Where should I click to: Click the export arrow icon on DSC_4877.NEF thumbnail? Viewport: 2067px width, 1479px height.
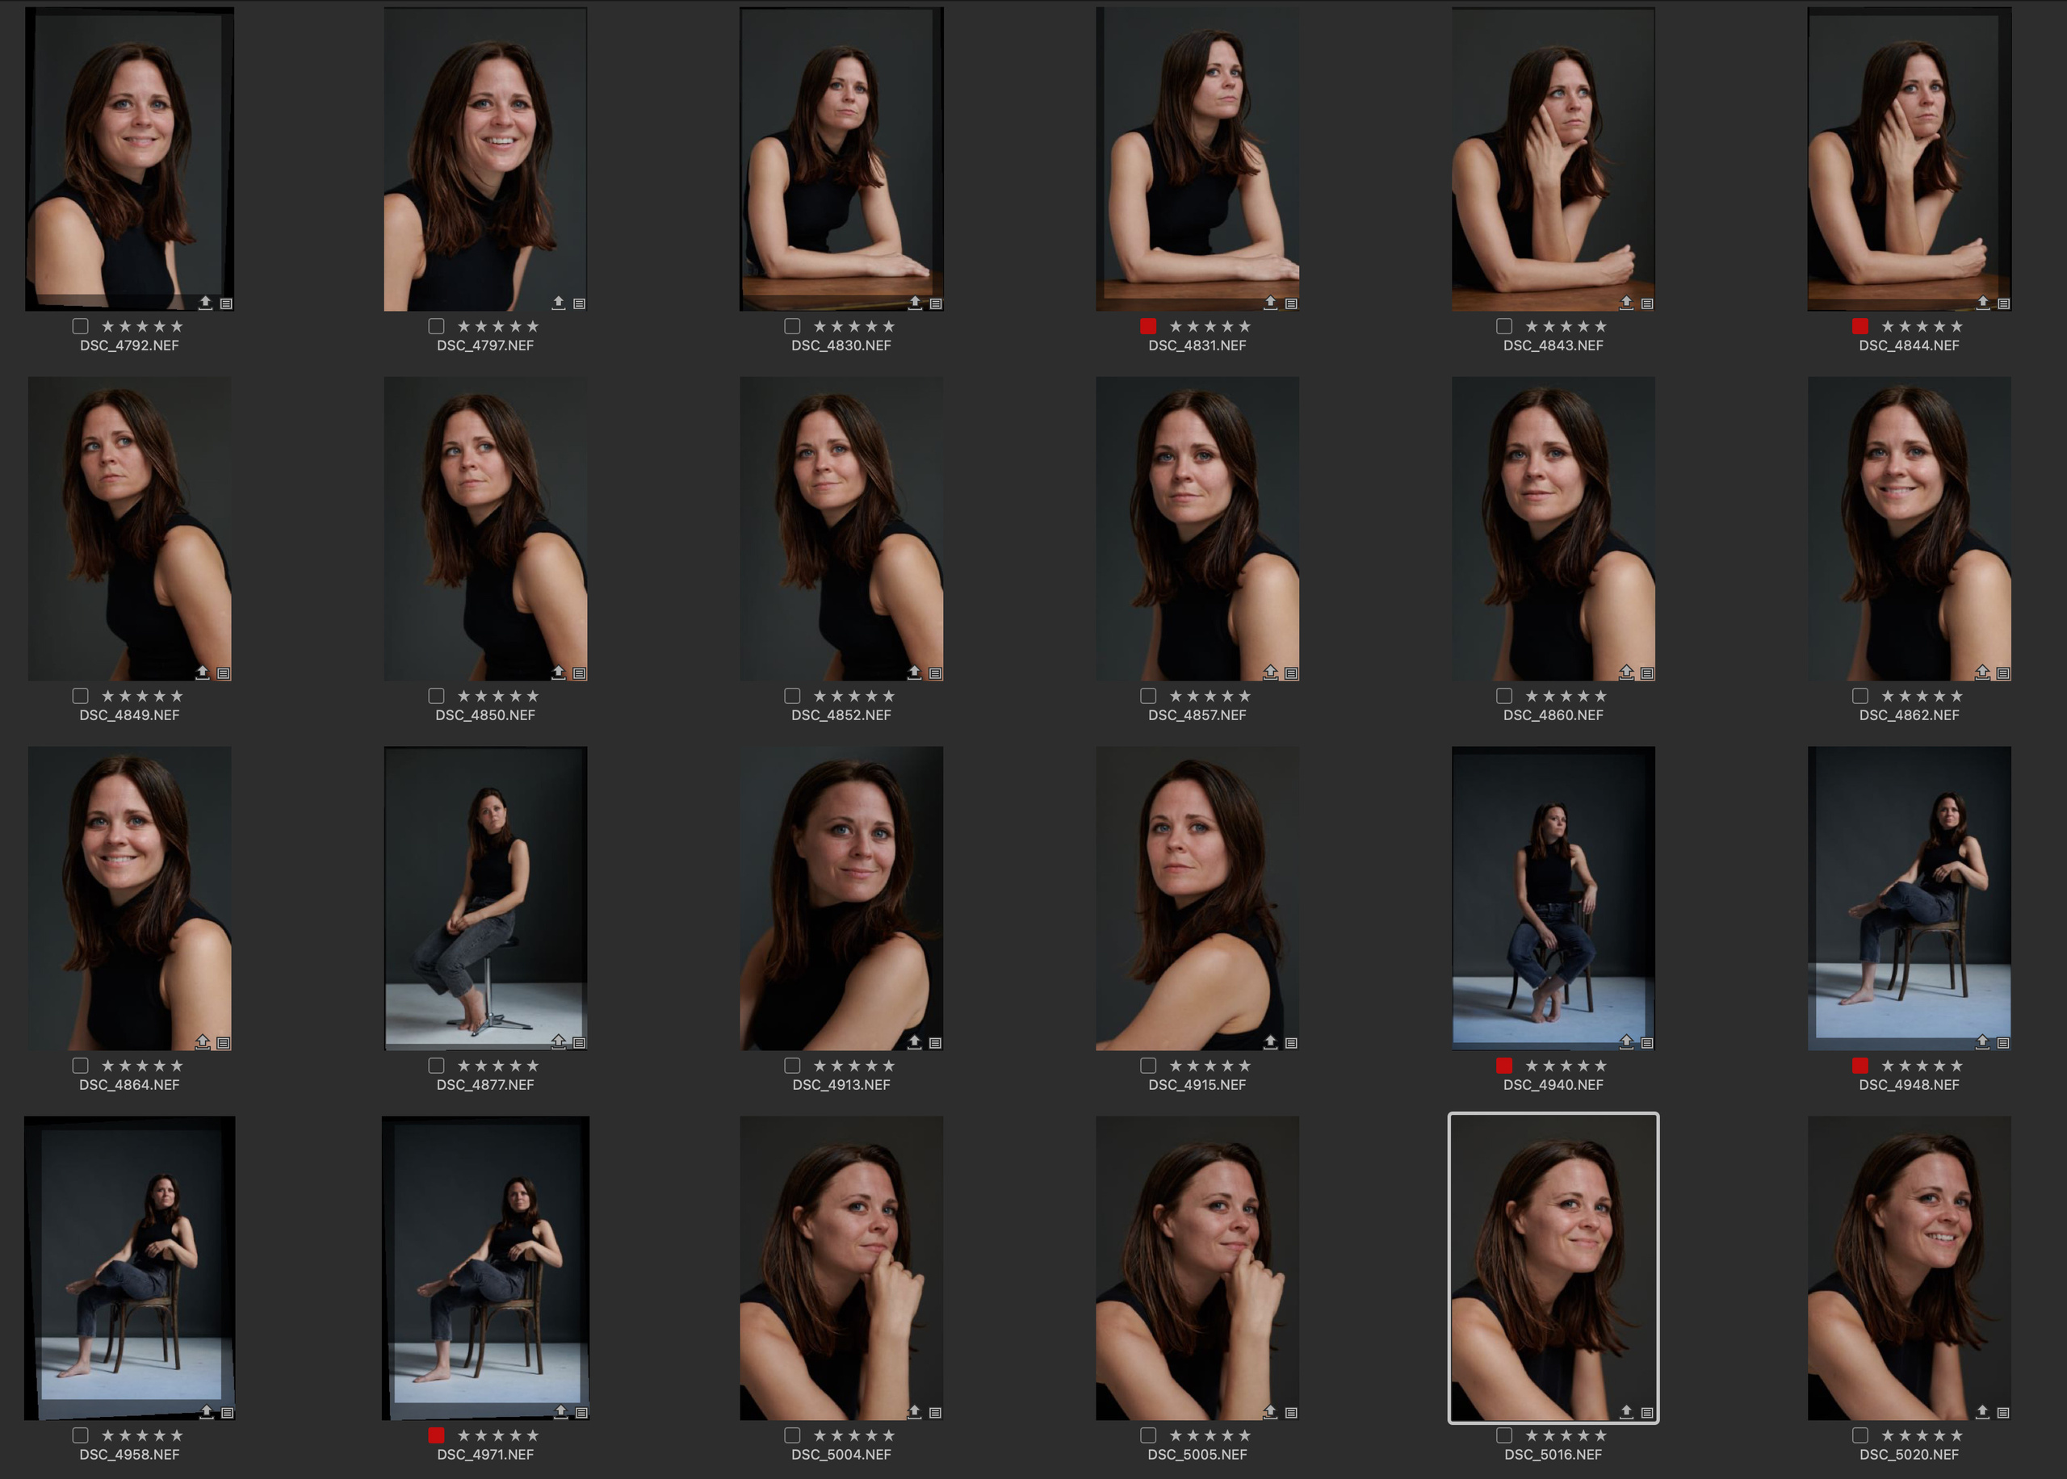(558, 1042)
